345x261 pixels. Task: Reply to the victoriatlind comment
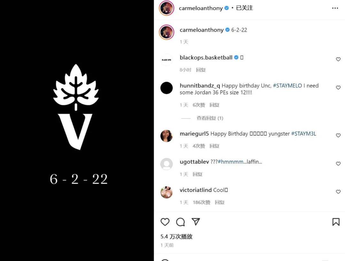219,202
